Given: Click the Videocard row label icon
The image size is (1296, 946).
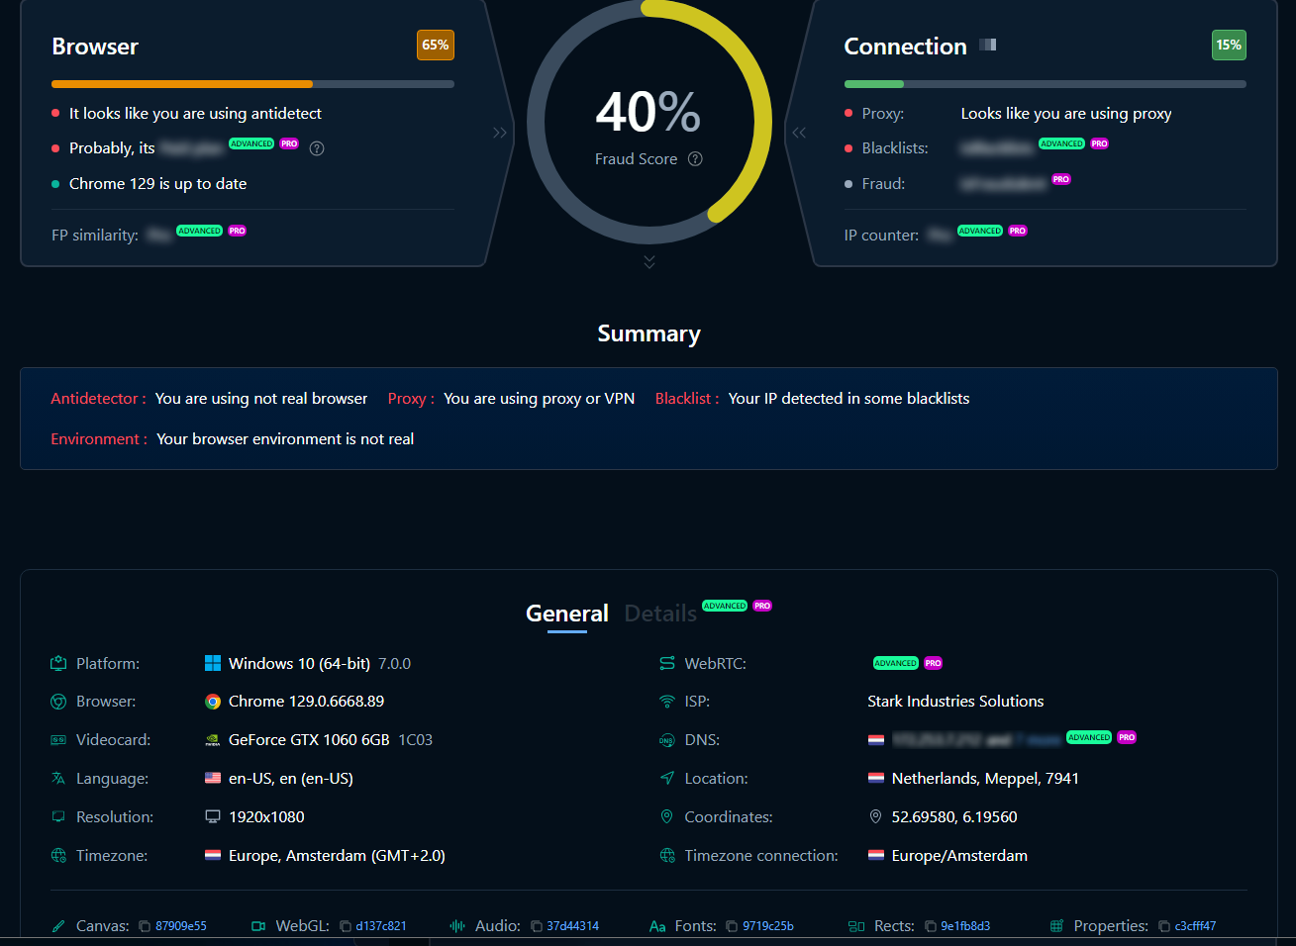Looking at the screenshot, I should [58, 740].
